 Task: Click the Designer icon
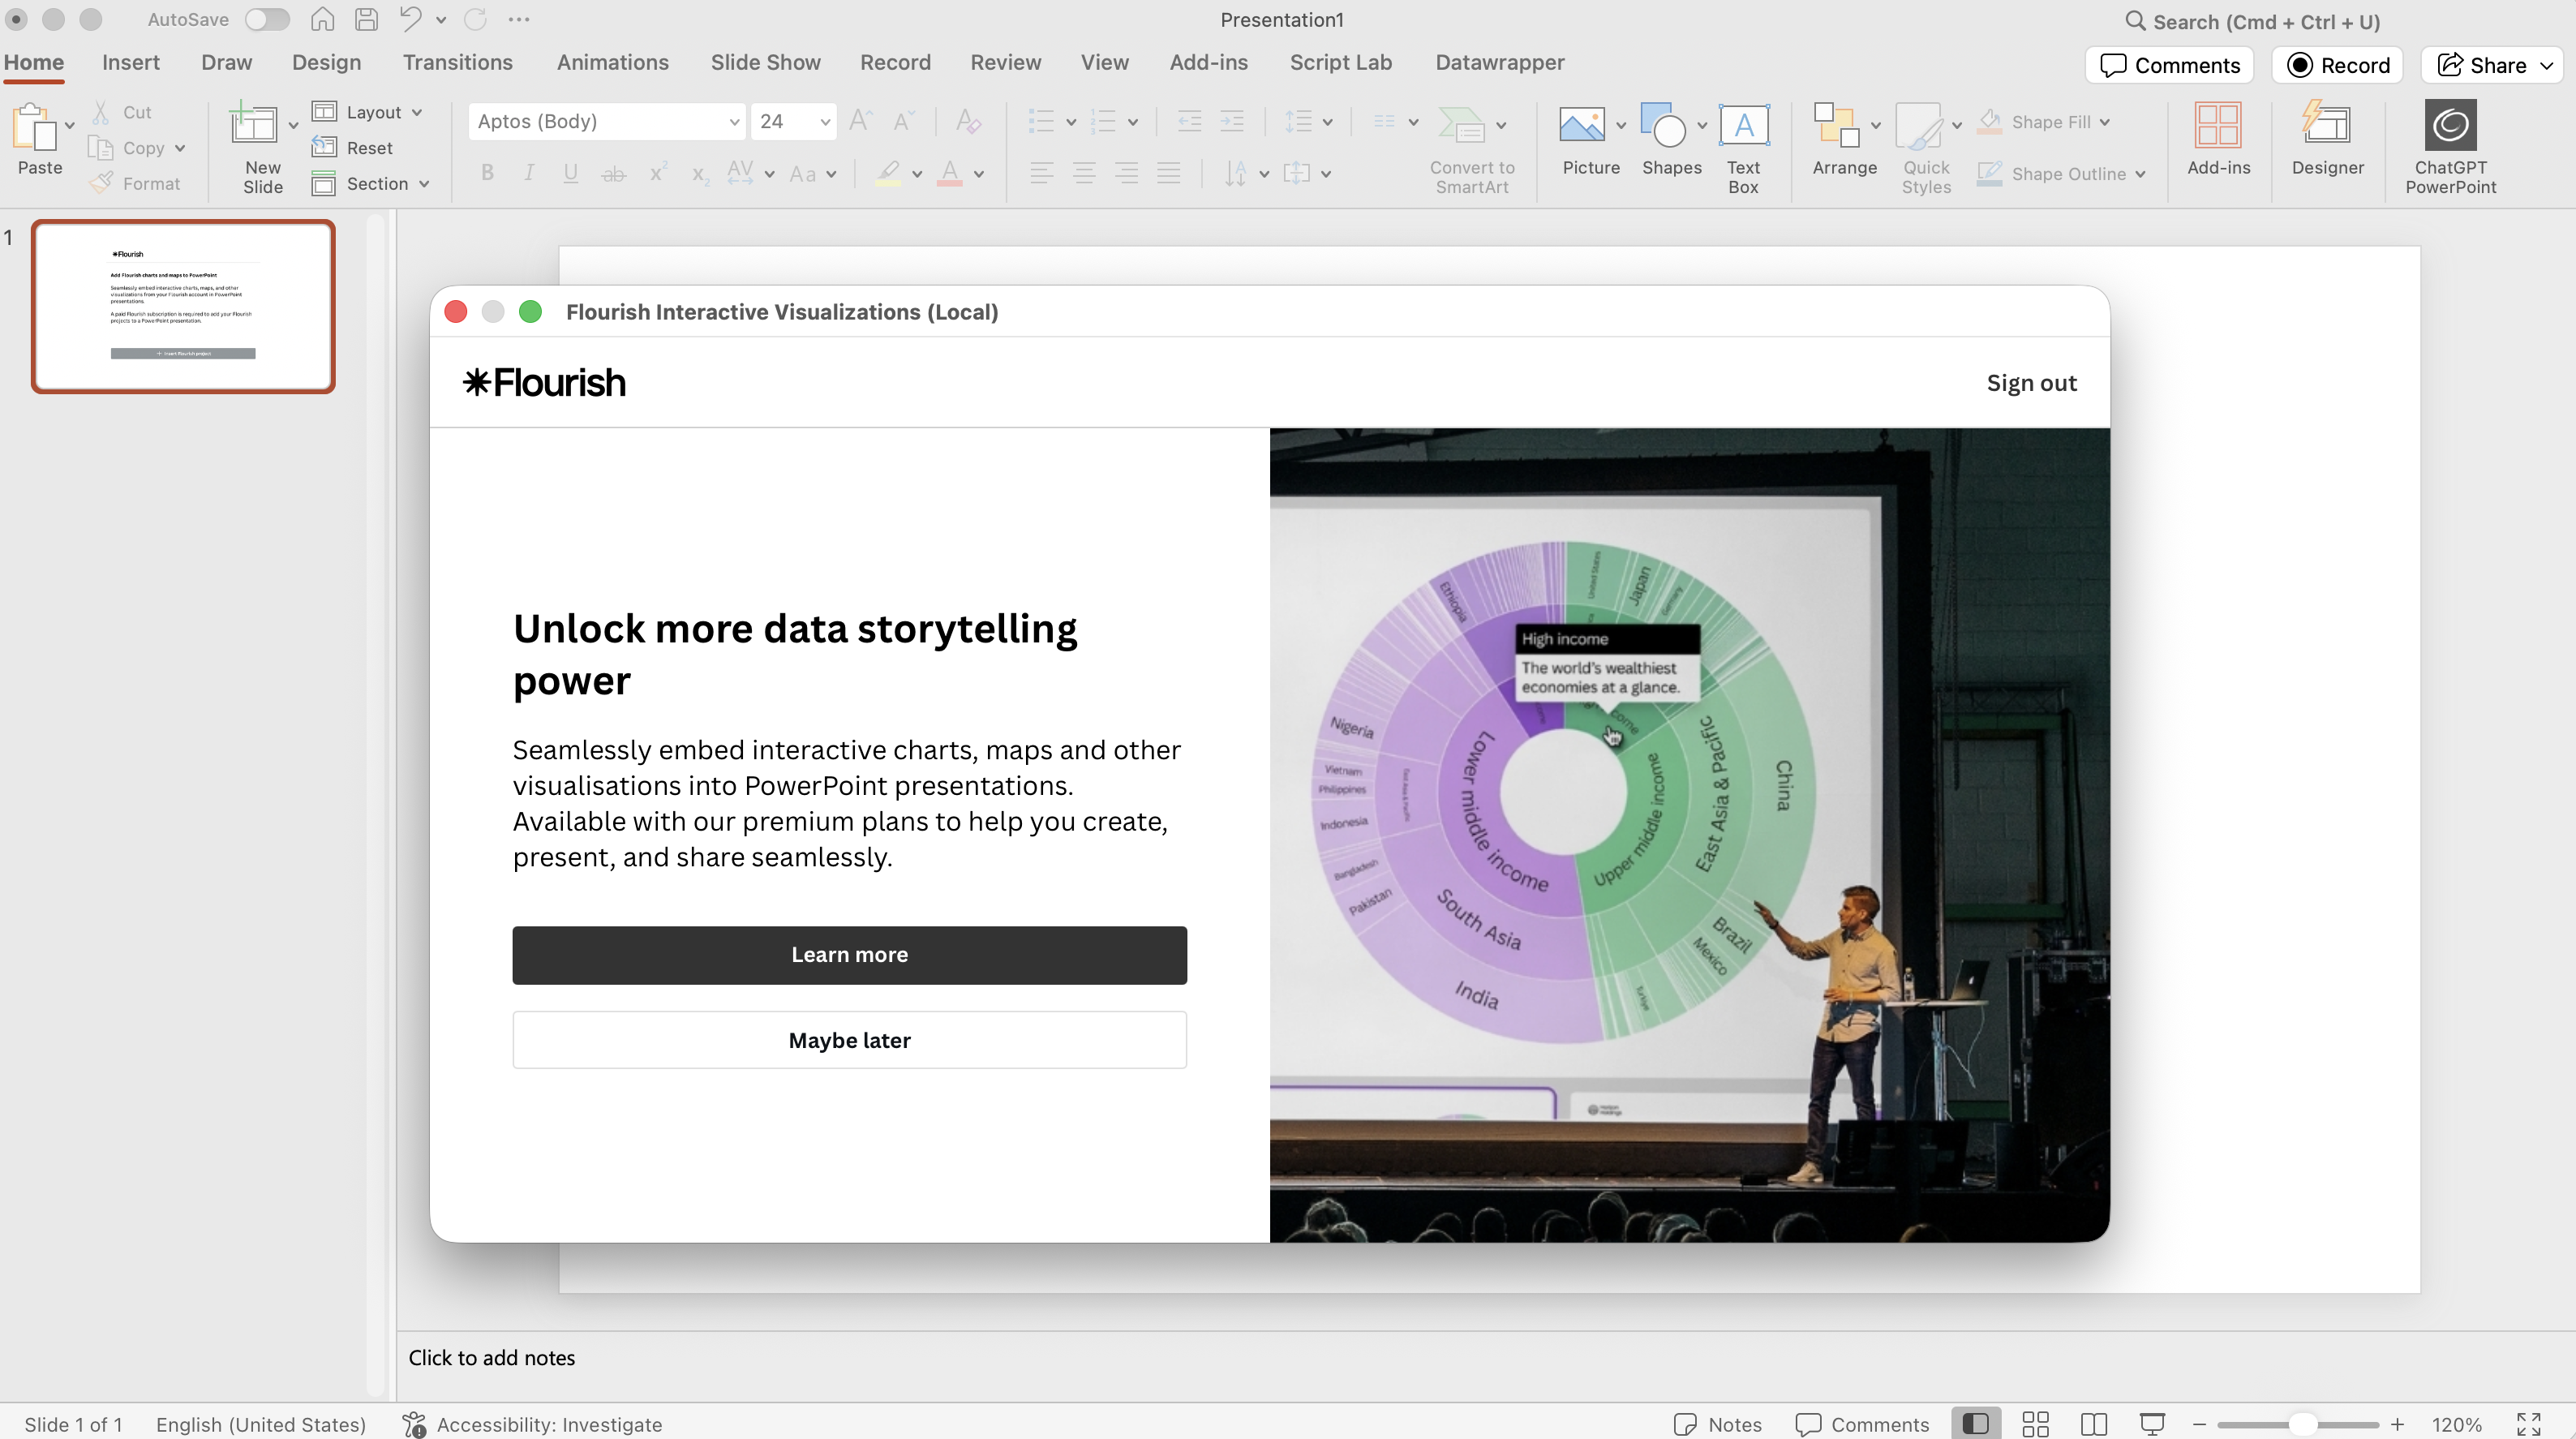pos(2327,126)
